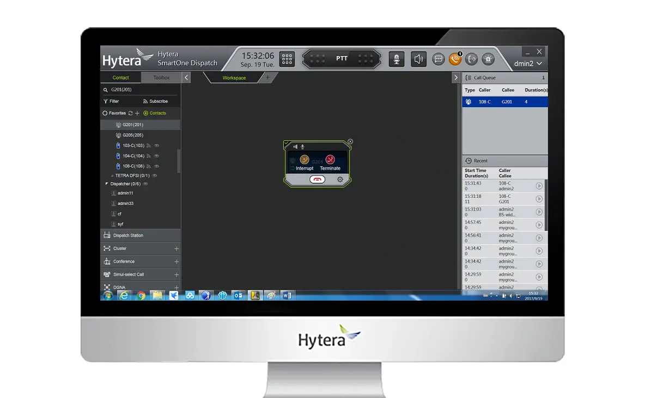Select the Workspace tab
Screen dimensions: 645x398
[234, 78]
